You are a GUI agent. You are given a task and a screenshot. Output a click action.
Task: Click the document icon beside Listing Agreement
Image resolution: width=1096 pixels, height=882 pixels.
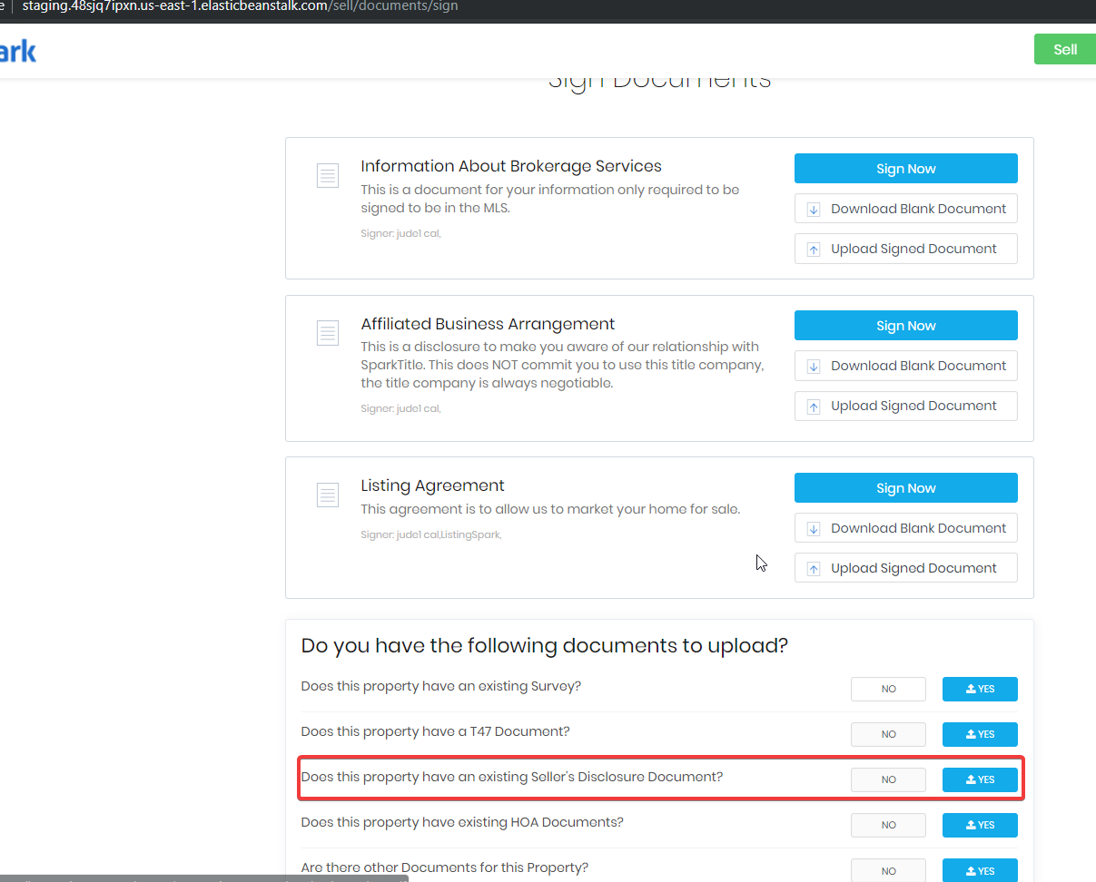click(x=328, y=495)
